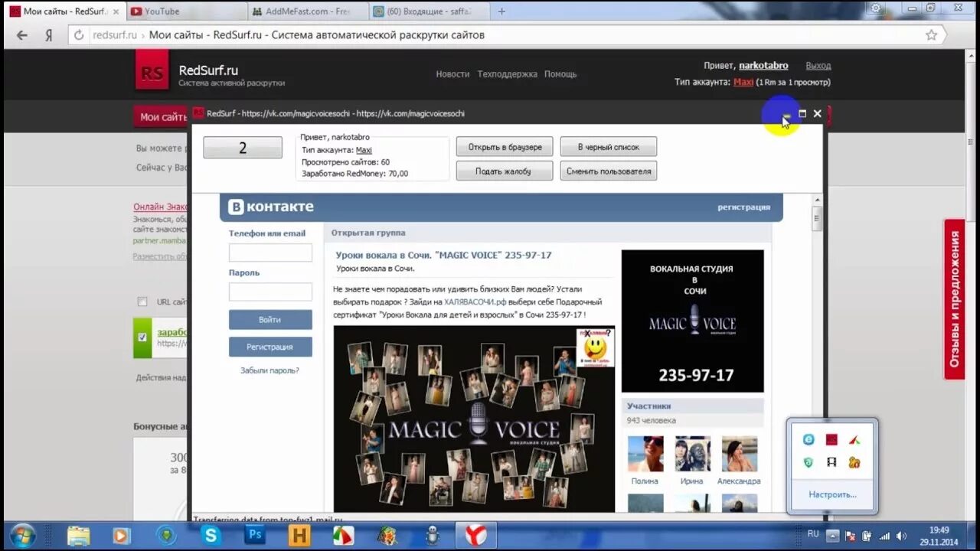This screenshot has height=551, width=980.
Task: Focus the 'Пароль' password field
Action: coord(270,292)
